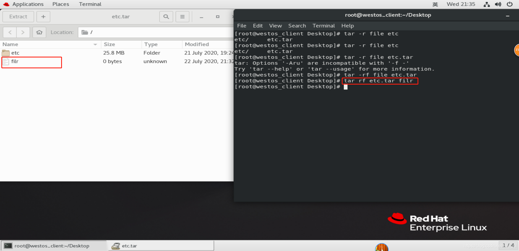Screen dimensions: 519x251
Task: Click the unknown type cell
Action: point(155,62)
